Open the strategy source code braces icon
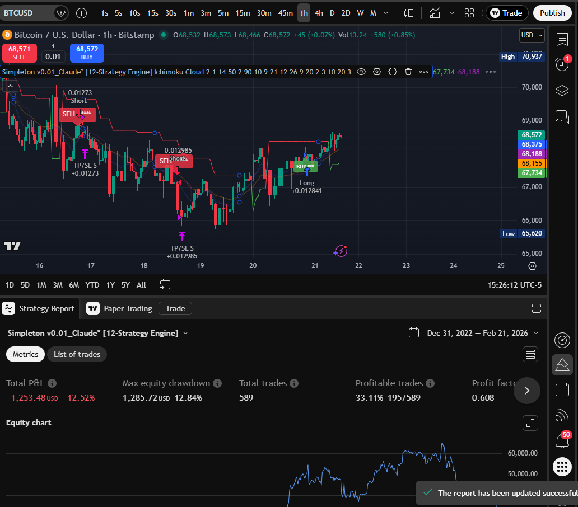Screen dimensions: 578x507 click(392, 72)
